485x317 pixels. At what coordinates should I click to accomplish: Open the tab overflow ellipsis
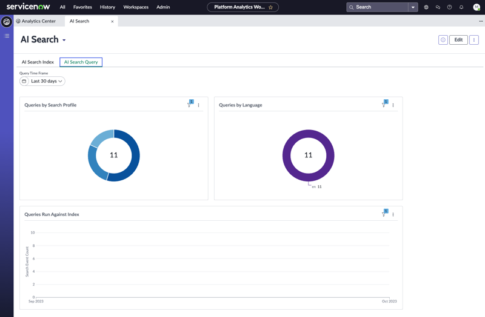481,21
